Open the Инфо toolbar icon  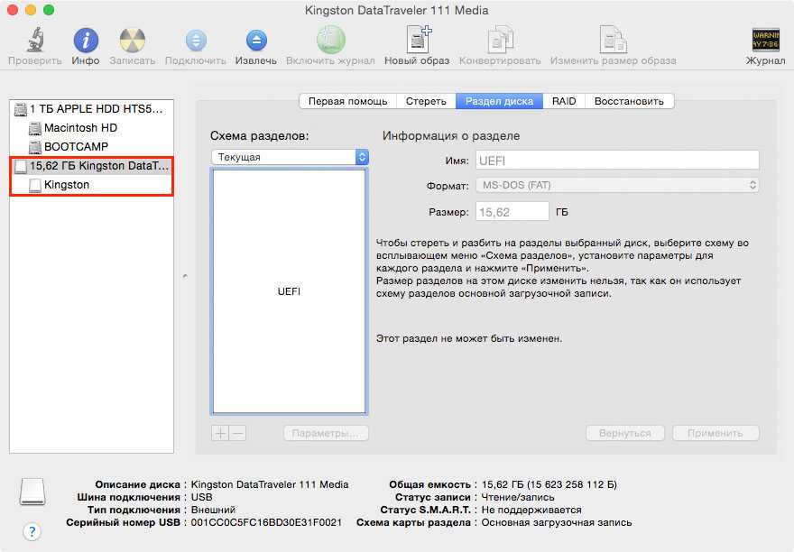click(x=86, y=40)
